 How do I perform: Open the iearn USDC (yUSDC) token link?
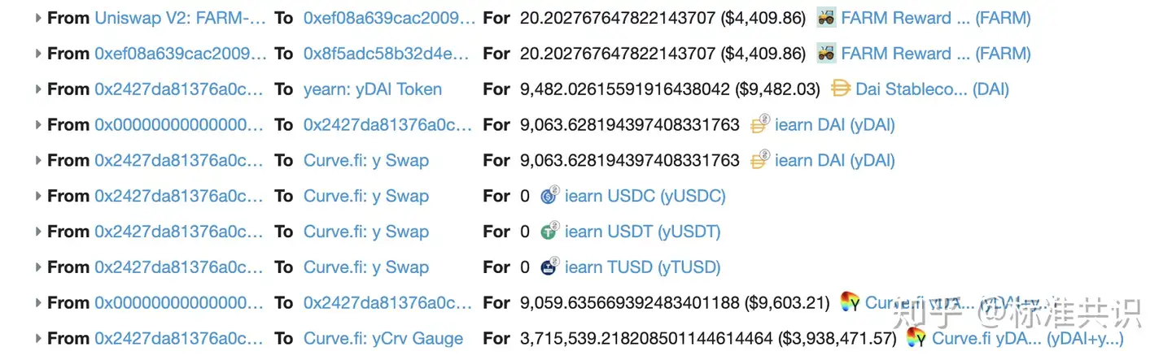(645, 196)
